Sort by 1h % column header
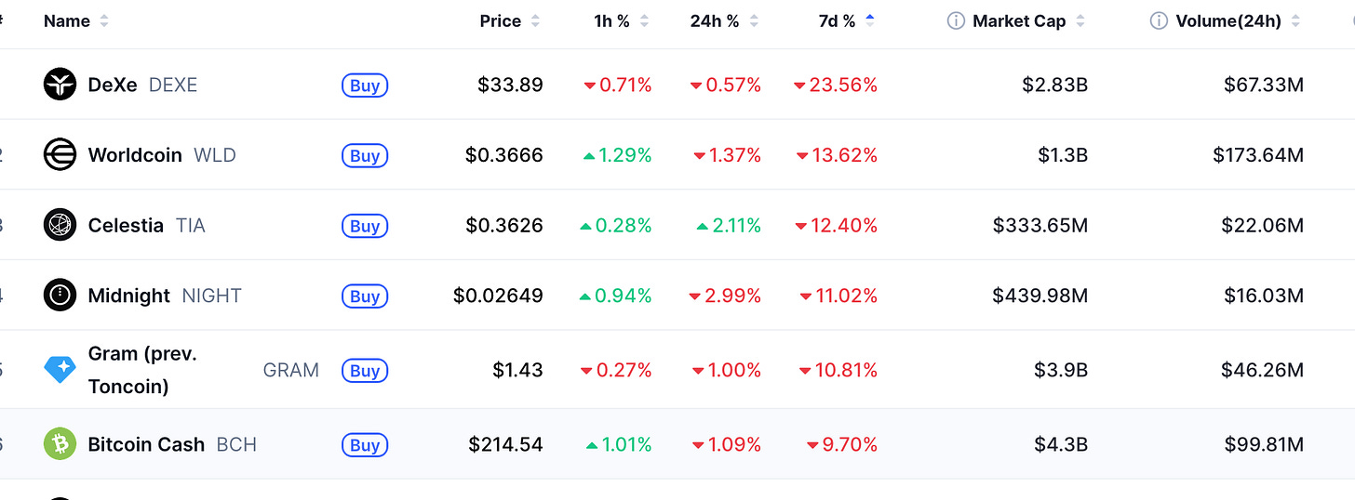Image resolution: width=1355 pixels, height=500 pixels. click(621, 20)
